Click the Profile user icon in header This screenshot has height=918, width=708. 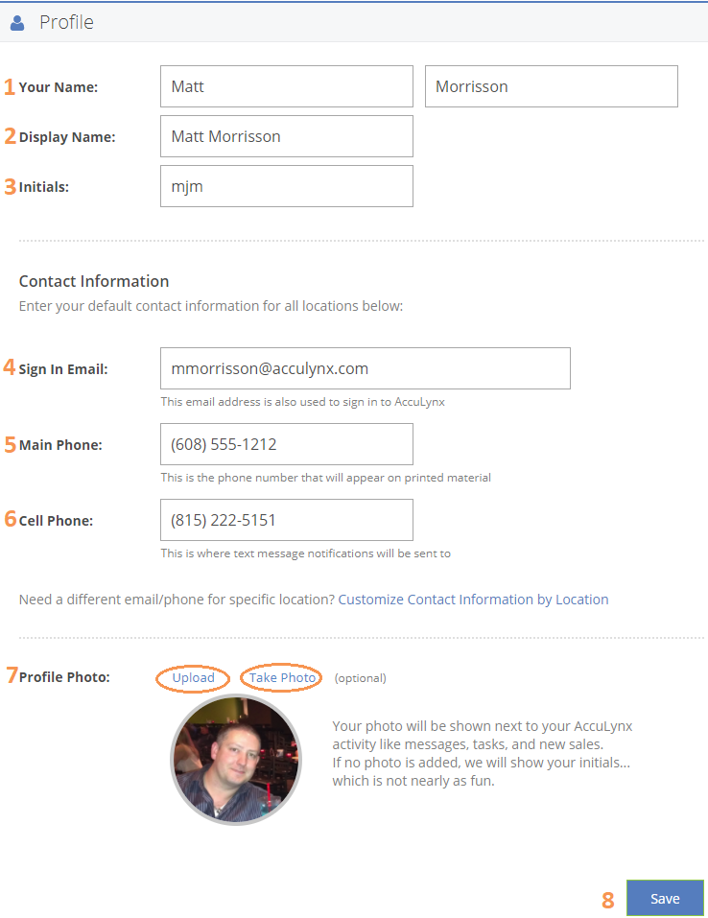coord(17,23)
